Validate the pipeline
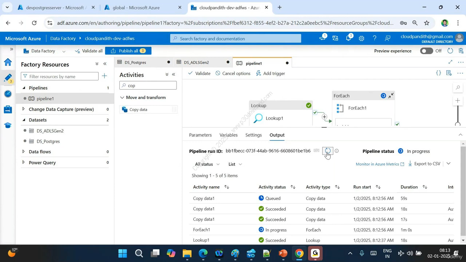 point(199,74)
